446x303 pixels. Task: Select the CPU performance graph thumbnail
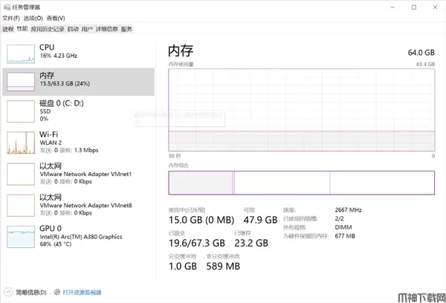coord(20,53)
